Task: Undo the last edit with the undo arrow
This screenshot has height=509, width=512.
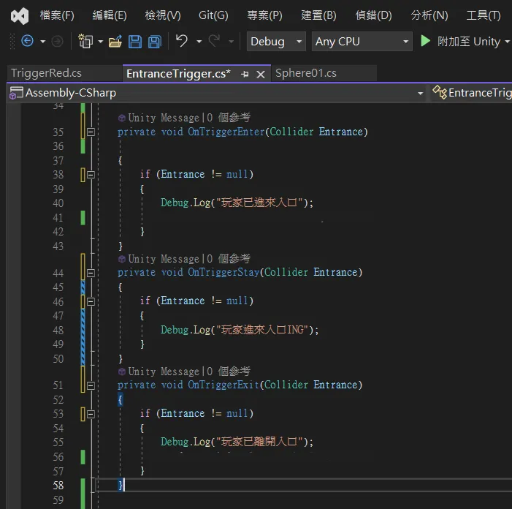Action: click(182, 42)
